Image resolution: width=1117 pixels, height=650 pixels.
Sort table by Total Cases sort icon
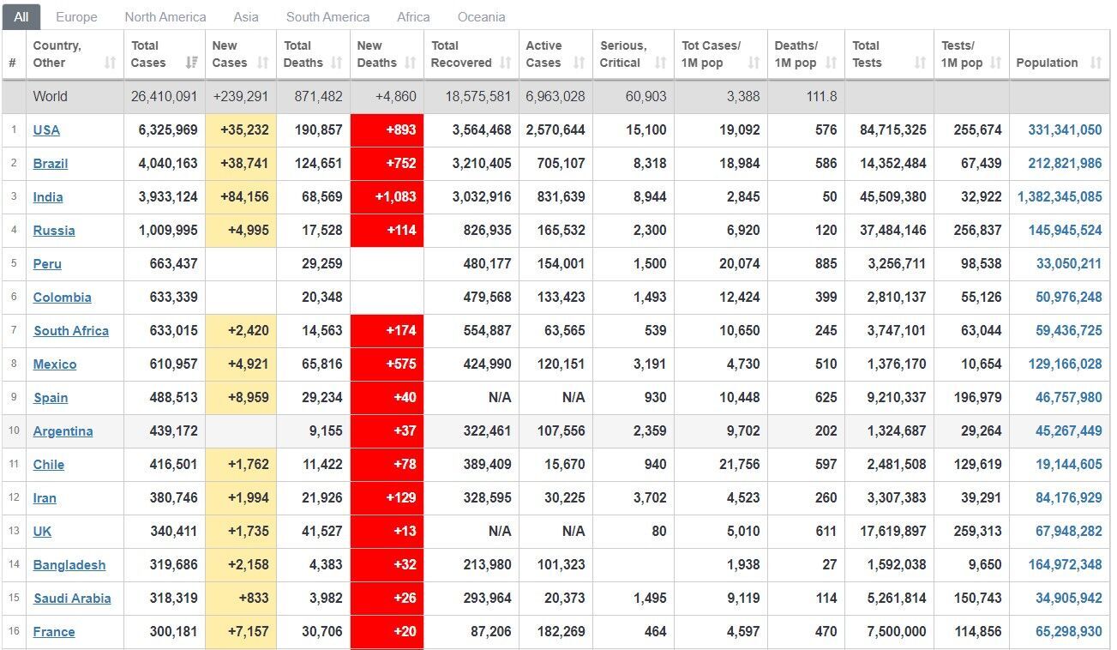point(191,63)
